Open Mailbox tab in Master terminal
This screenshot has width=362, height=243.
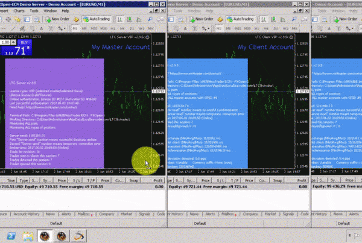coord(84,214)
